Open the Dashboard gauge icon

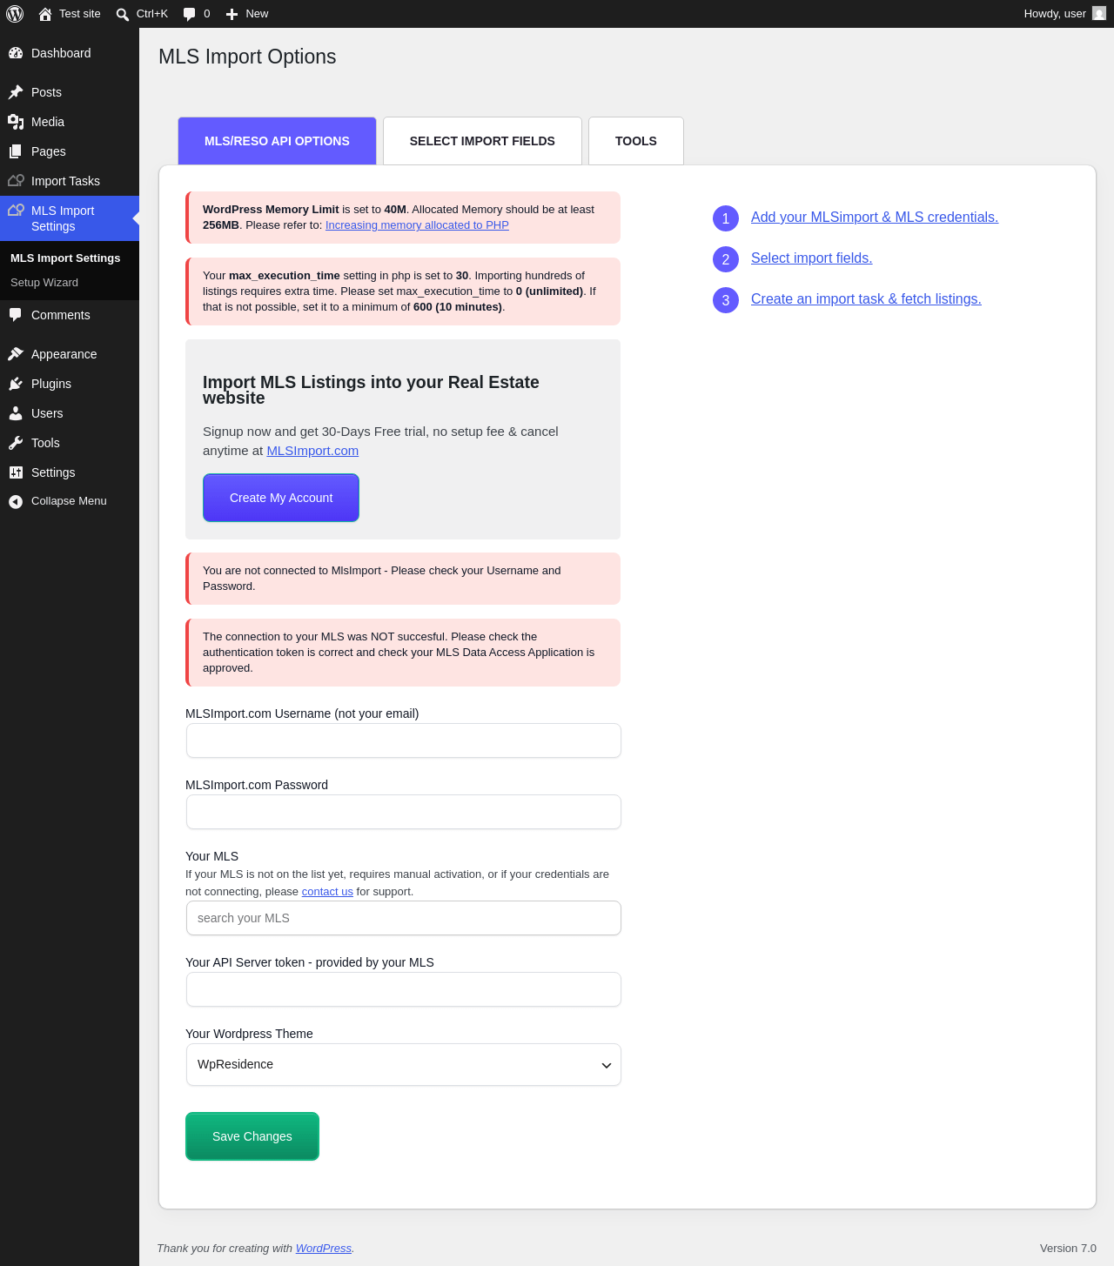click(x=16, y=53)
